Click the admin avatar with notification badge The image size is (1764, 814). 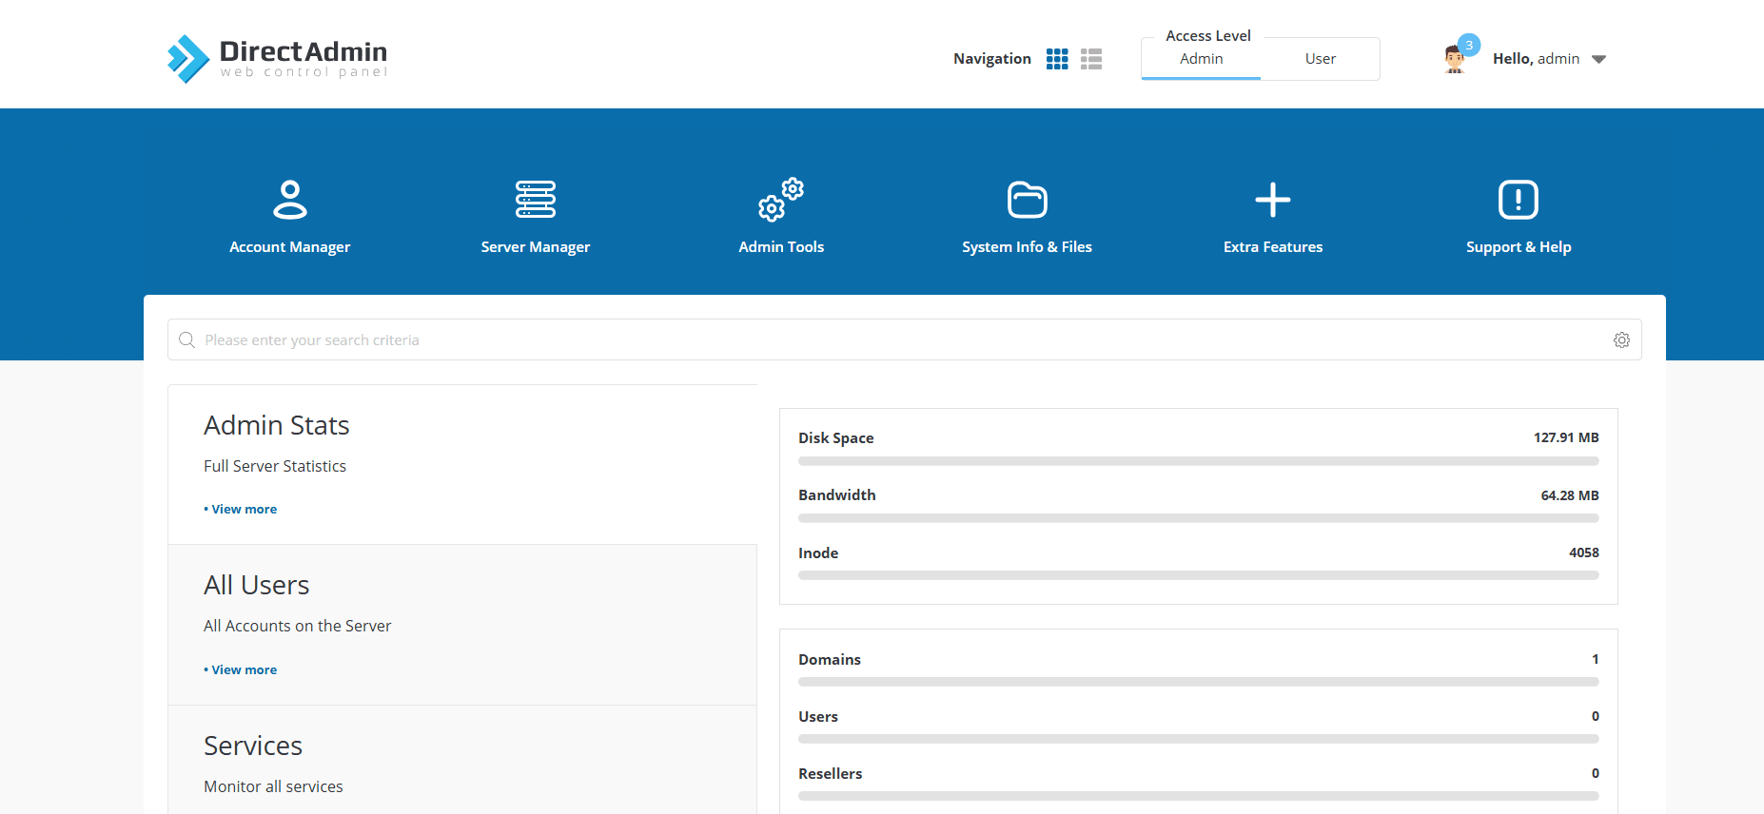point(1455,59)
